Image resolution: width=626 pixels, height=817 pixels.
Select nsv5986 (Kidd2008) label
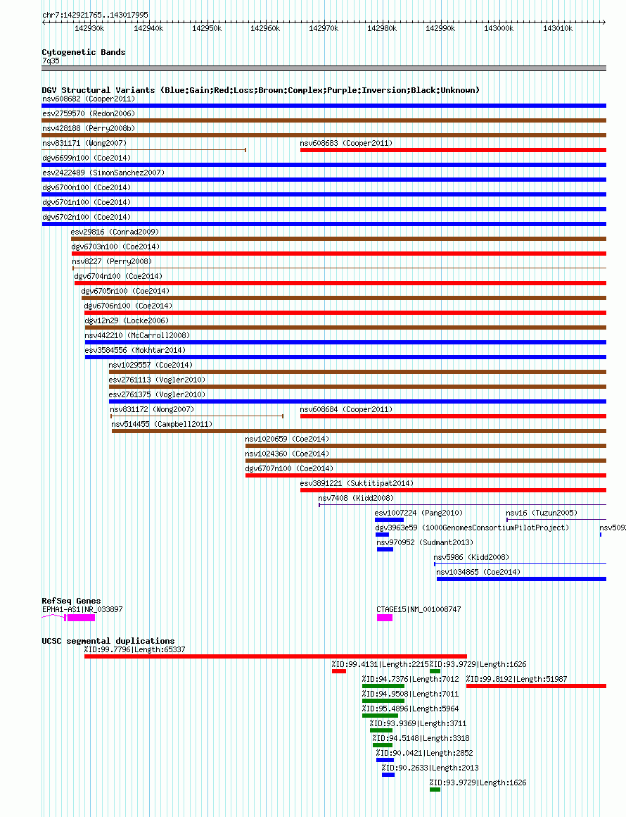(x=471, y=557)
